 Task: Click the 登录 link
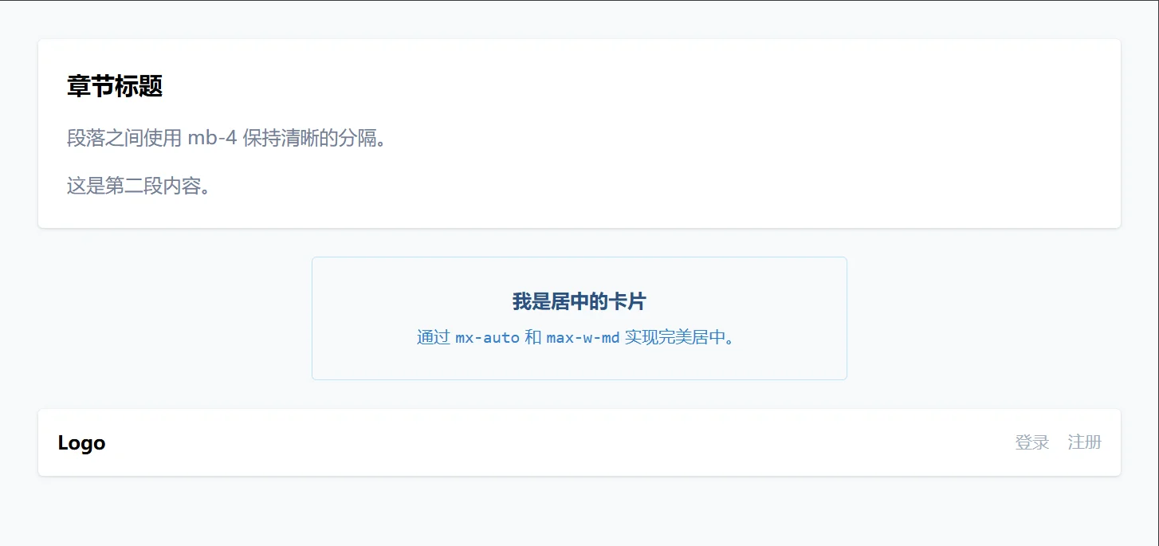(1031, 442)
